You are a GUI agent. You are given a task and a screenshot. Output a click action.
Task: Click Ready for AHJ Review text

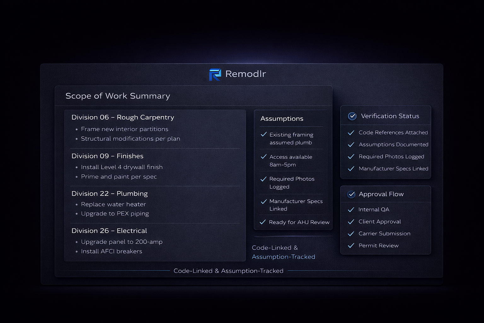pyautogui.click(x=299, y=222)
